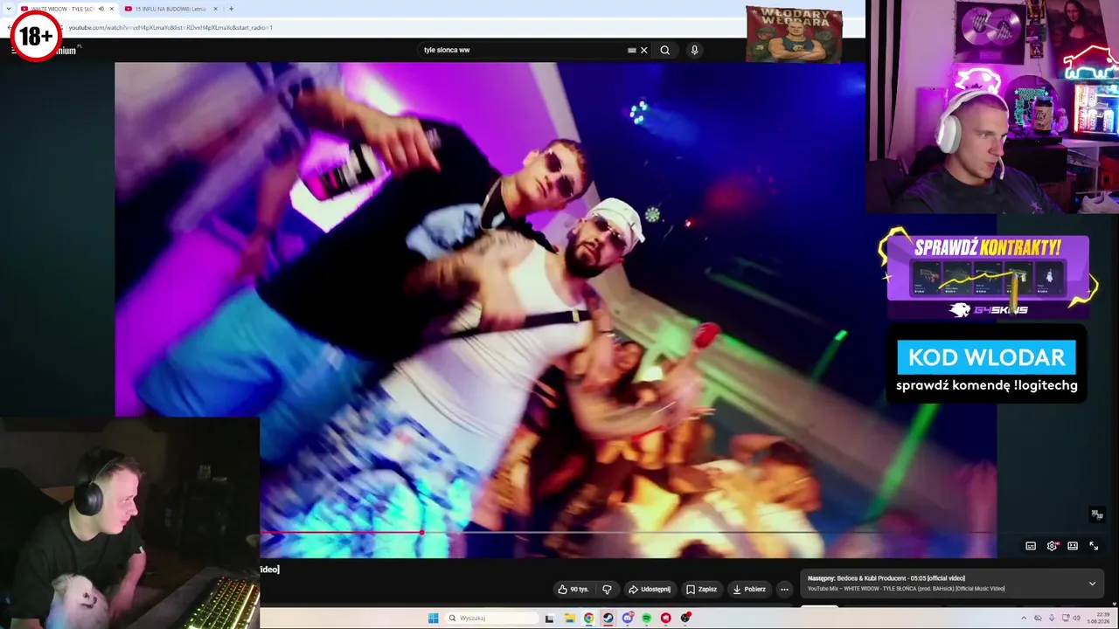Show hidden system tray icons

[x=1024, y=618]
